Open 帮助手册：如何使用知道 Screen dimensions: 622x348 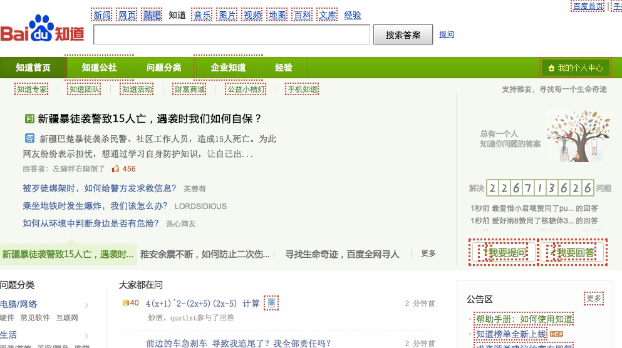524,319
